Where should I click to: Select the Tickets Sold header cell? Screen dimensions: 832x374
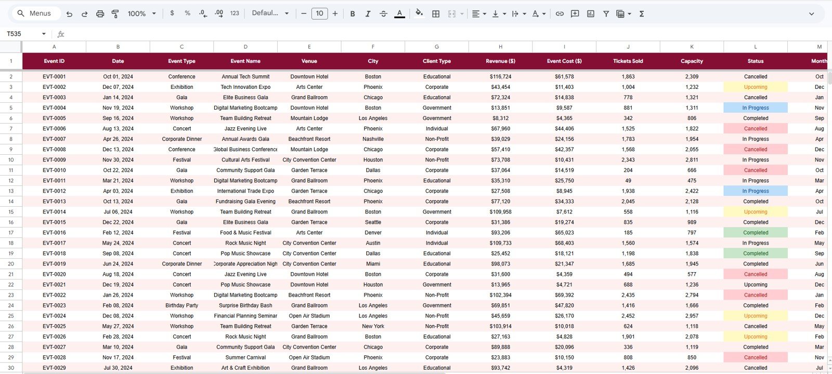tap(628, 61)
